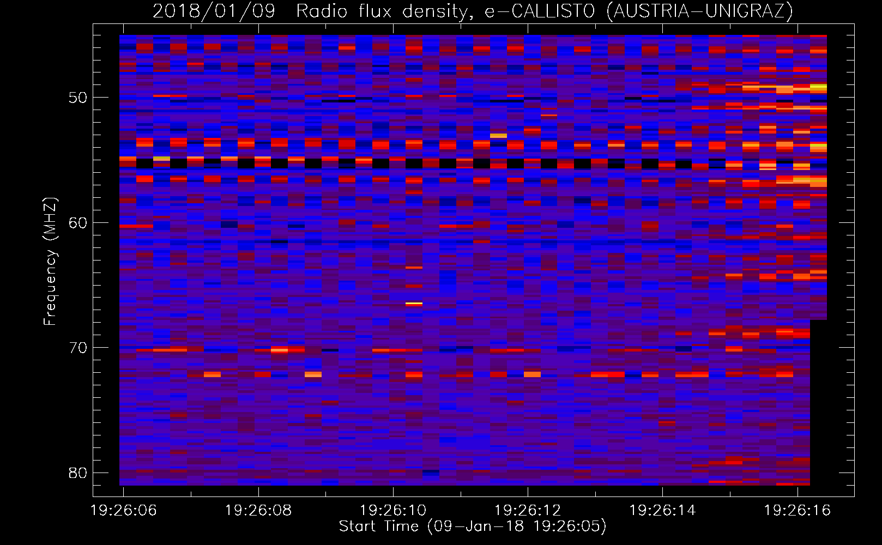Click the '19:26:06' time tick label
Screen dimensions: 882x545
point(123,511)
